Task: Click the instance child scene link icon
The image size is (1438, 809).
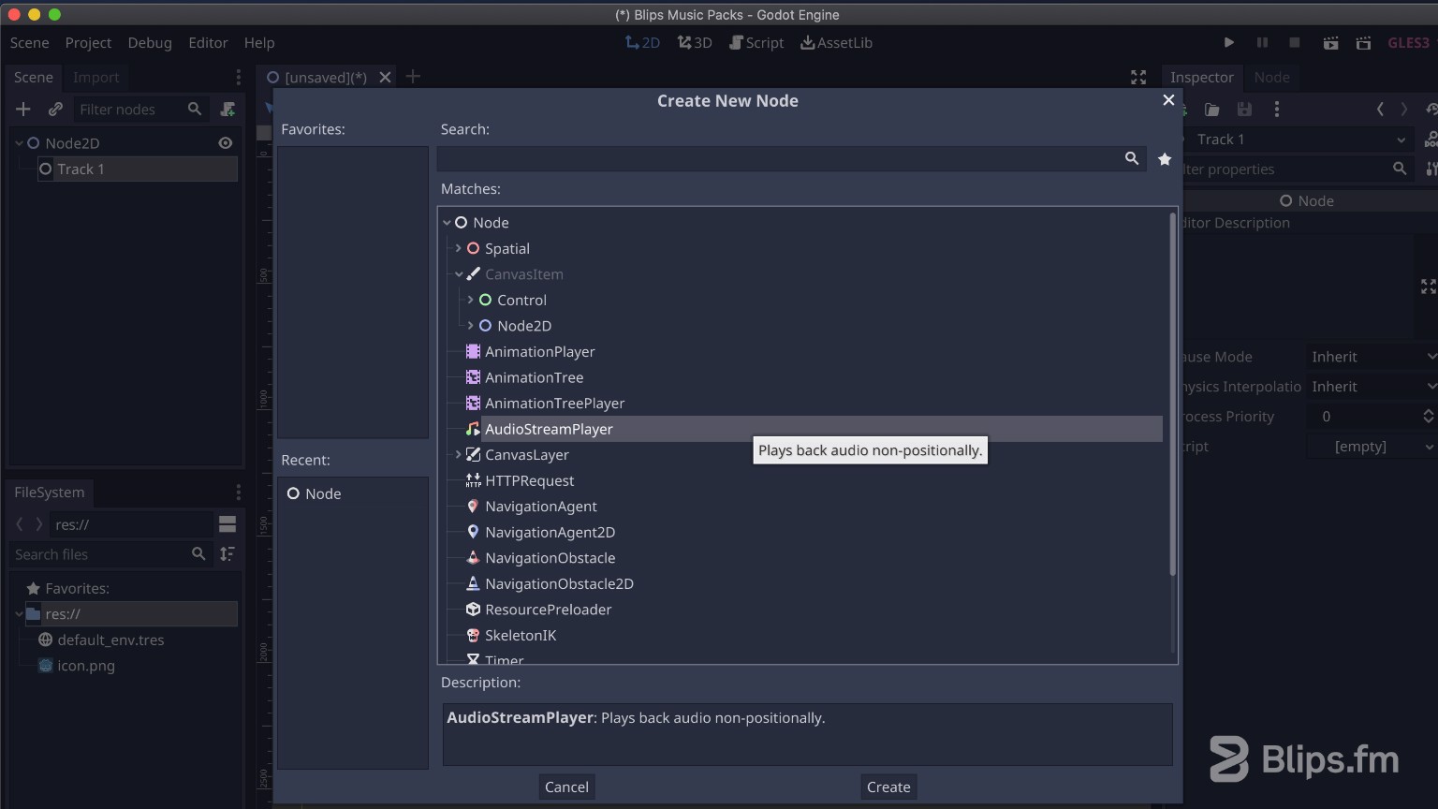Action: click(55, 110)
